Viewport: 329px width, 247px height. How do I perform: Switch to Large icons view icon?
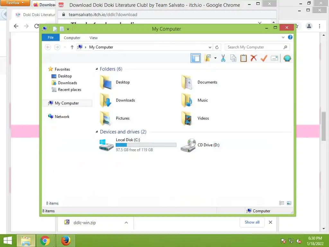289,203
